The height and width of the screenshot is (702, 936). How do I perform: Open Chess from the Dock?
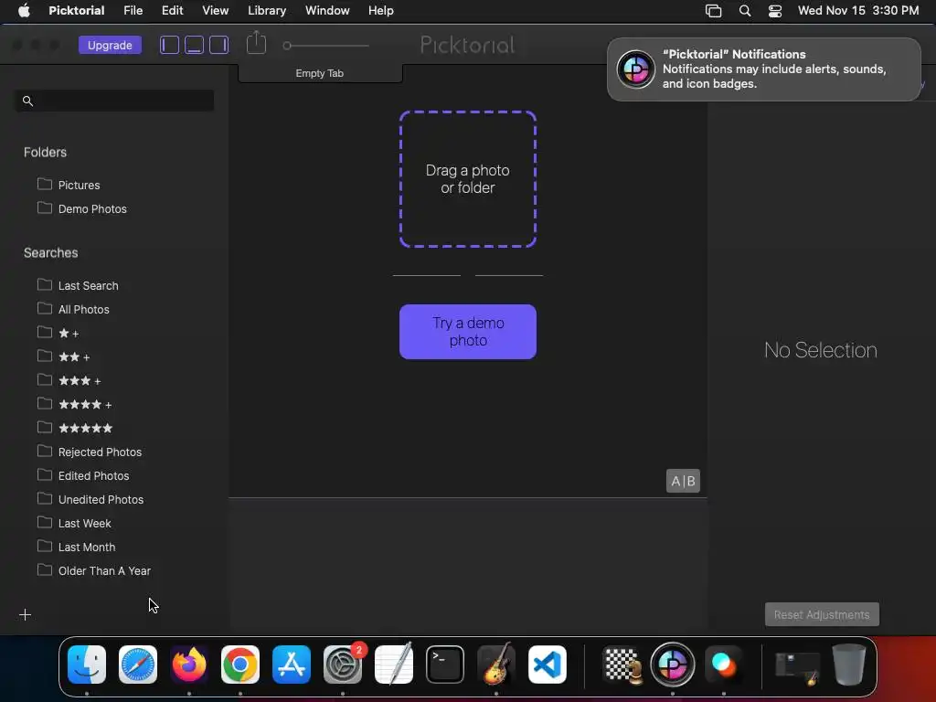pyautogui.click(x=622, y=665)
